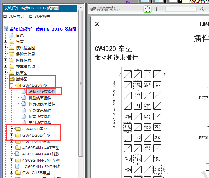Click 菜单展开 to expand all menus
This screenshot has height=178, width=209.
coord(17,16)
